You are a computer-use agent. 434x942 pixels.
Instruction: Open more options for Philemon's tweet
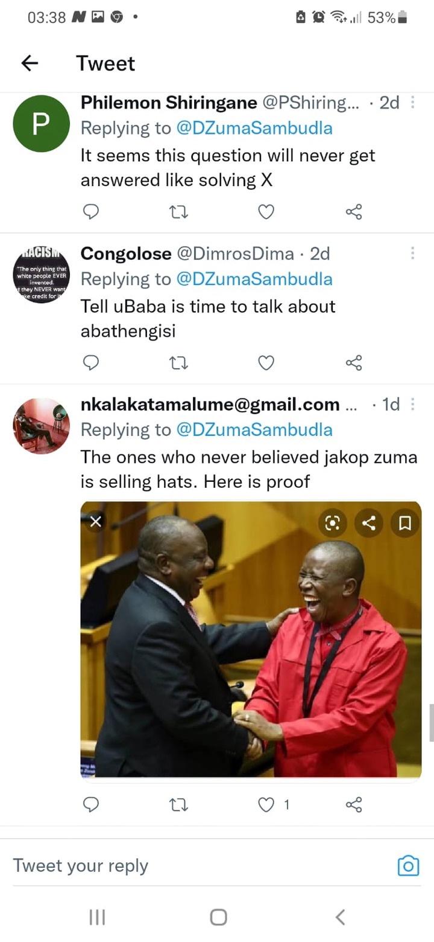pos(413,103)
